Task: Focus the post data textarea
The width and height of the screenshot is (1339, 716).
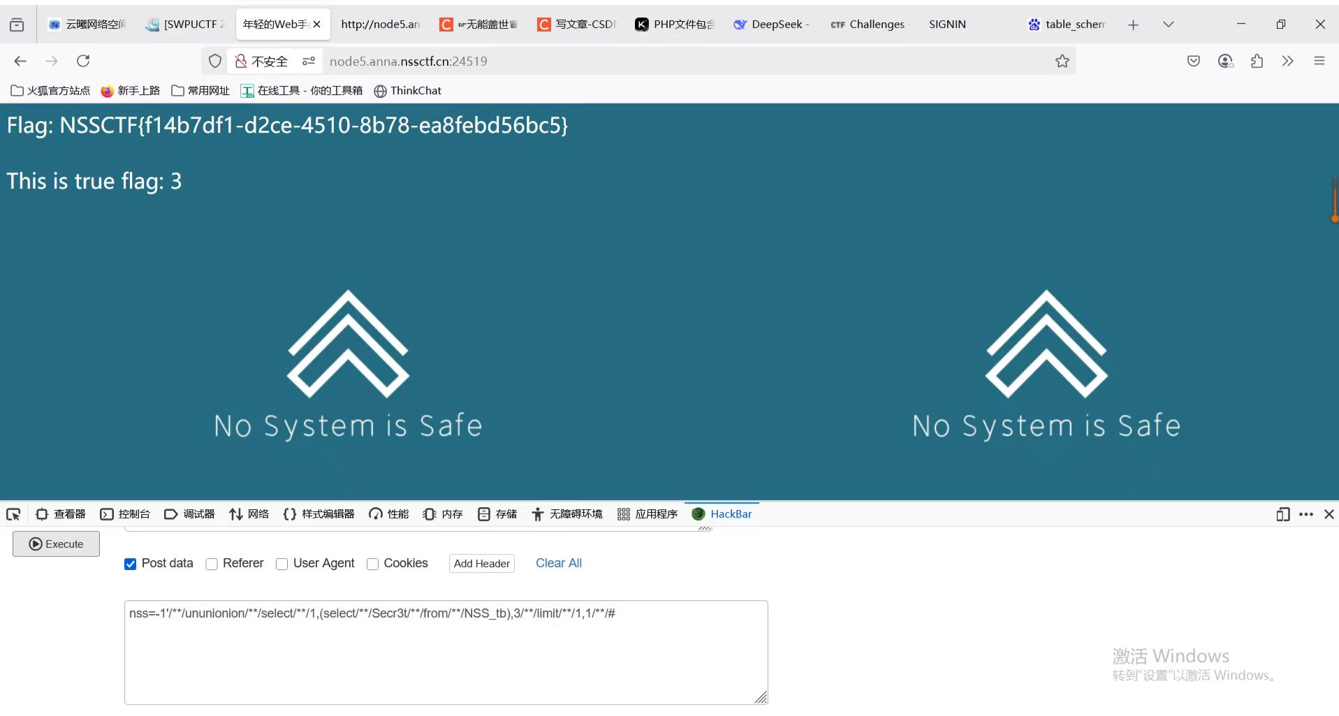Action: 446,652
